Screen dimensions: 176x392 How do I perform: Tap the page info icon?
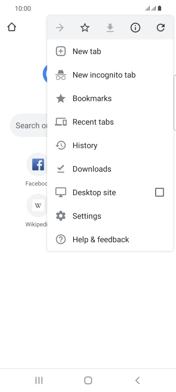135,28
